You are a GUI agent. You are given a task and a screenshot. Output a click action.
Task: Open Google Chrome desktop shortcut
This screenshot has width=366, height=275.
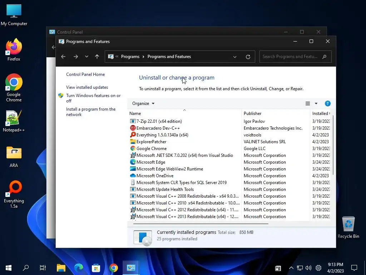point(14,88)
